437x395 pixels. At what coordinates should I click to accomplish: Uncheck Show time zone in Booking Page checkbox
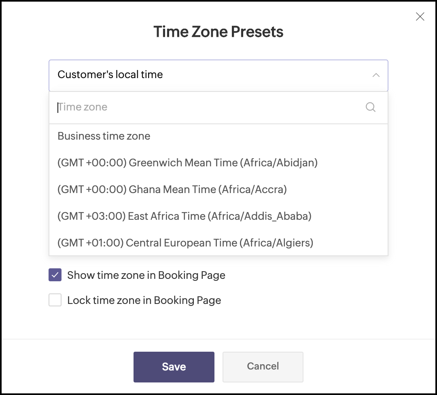(x=55, y=275)
